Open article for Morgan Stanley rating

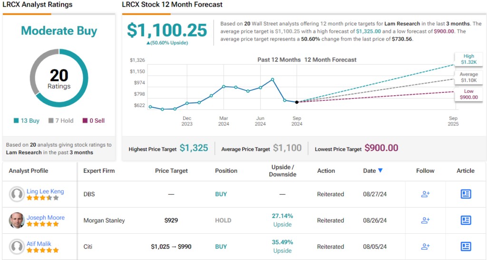[466, 220]
